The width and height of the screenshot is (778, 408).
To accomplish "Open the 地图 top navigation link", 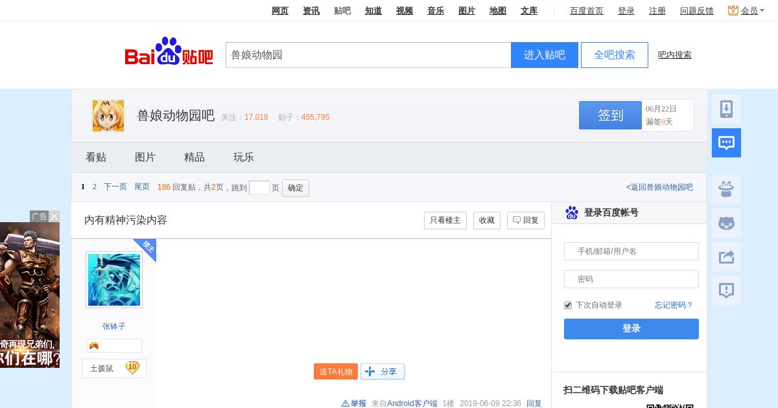I will [x=498, y=10].
